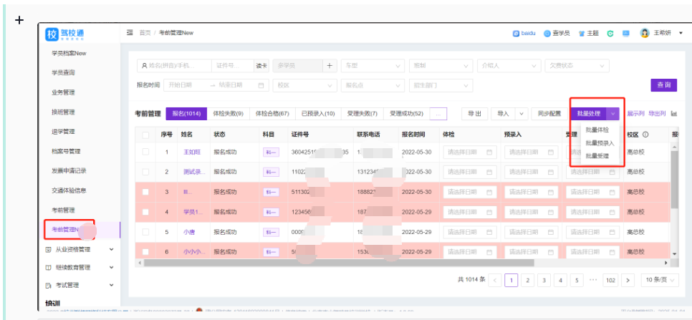Click the 查询 search button

pyautogui.click(x=663, y=84)
